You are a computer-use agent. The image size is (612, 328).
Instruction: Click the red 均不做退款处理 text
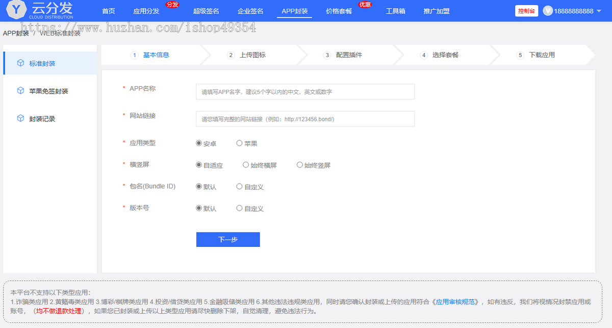59,311
